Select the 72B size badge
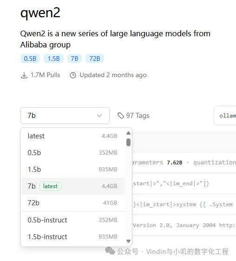Viewport: 236px width, 261px height. [95, 59]
